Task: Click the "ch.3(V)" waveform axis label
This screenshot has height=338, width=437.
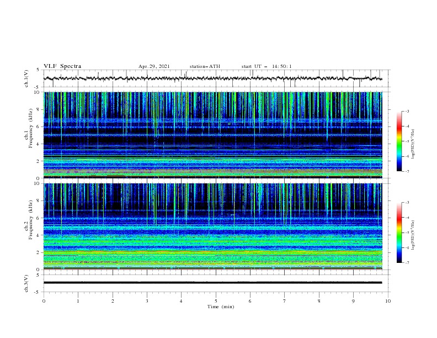Action: (x=26, y=283)
